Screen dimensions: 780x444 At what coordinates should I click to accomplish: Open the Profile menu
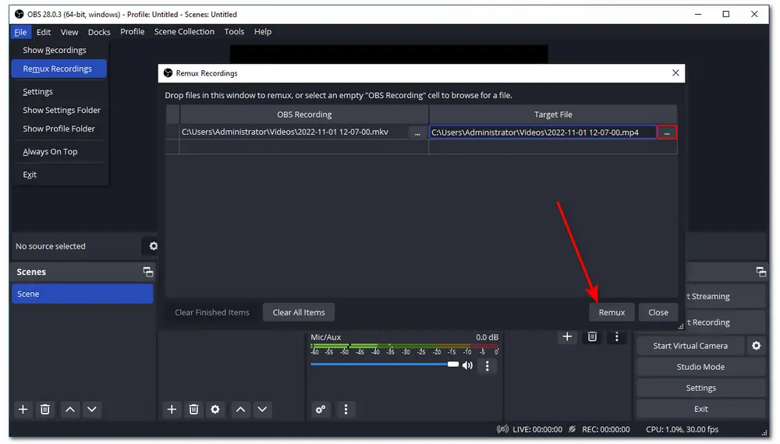click(133, 31)
